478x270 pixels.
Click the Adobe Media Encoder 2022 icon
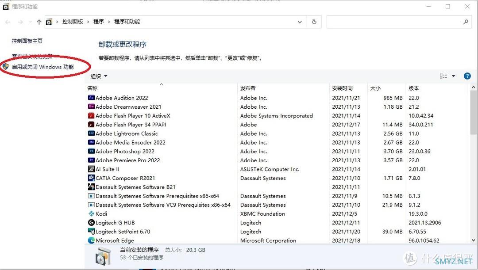point(91,142)
